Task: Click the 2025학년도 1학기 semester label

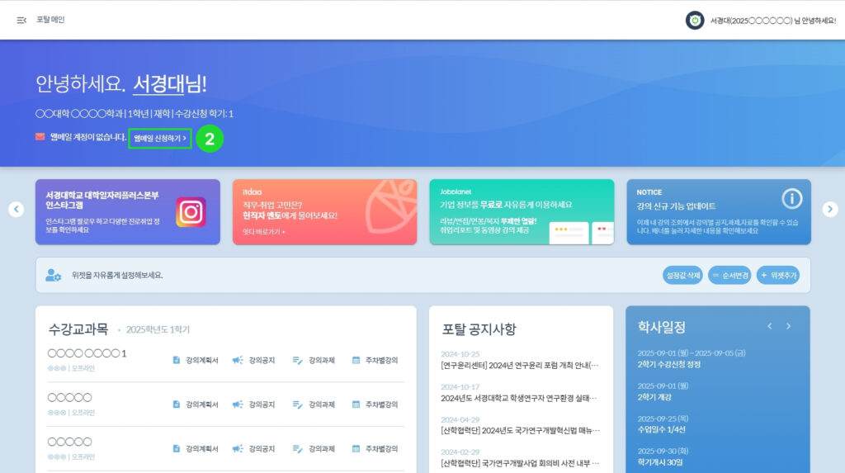Action: [x=158, y=329]
